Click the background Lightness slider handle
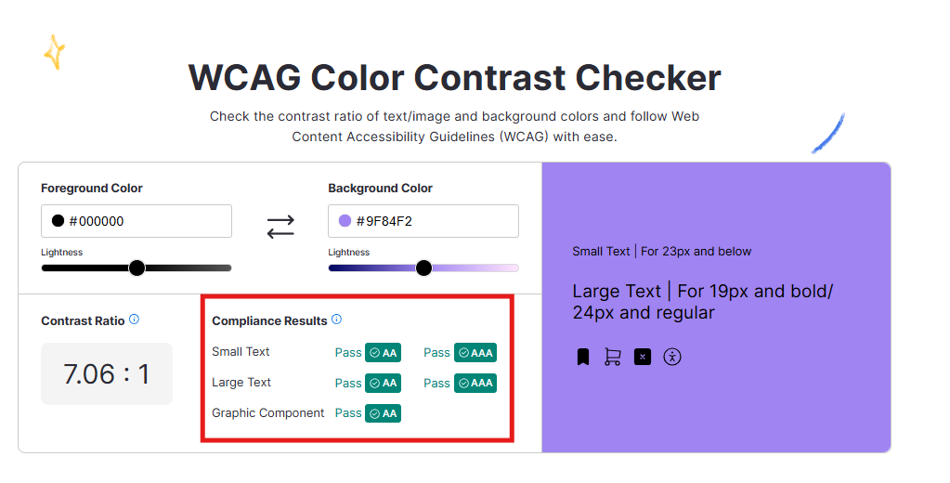 424,268
